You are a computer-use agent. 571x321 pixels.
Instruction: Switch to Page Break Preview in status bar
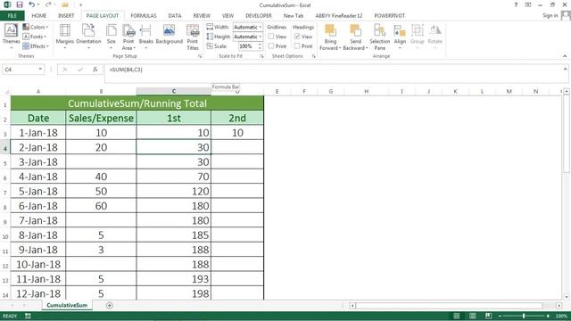488,316
